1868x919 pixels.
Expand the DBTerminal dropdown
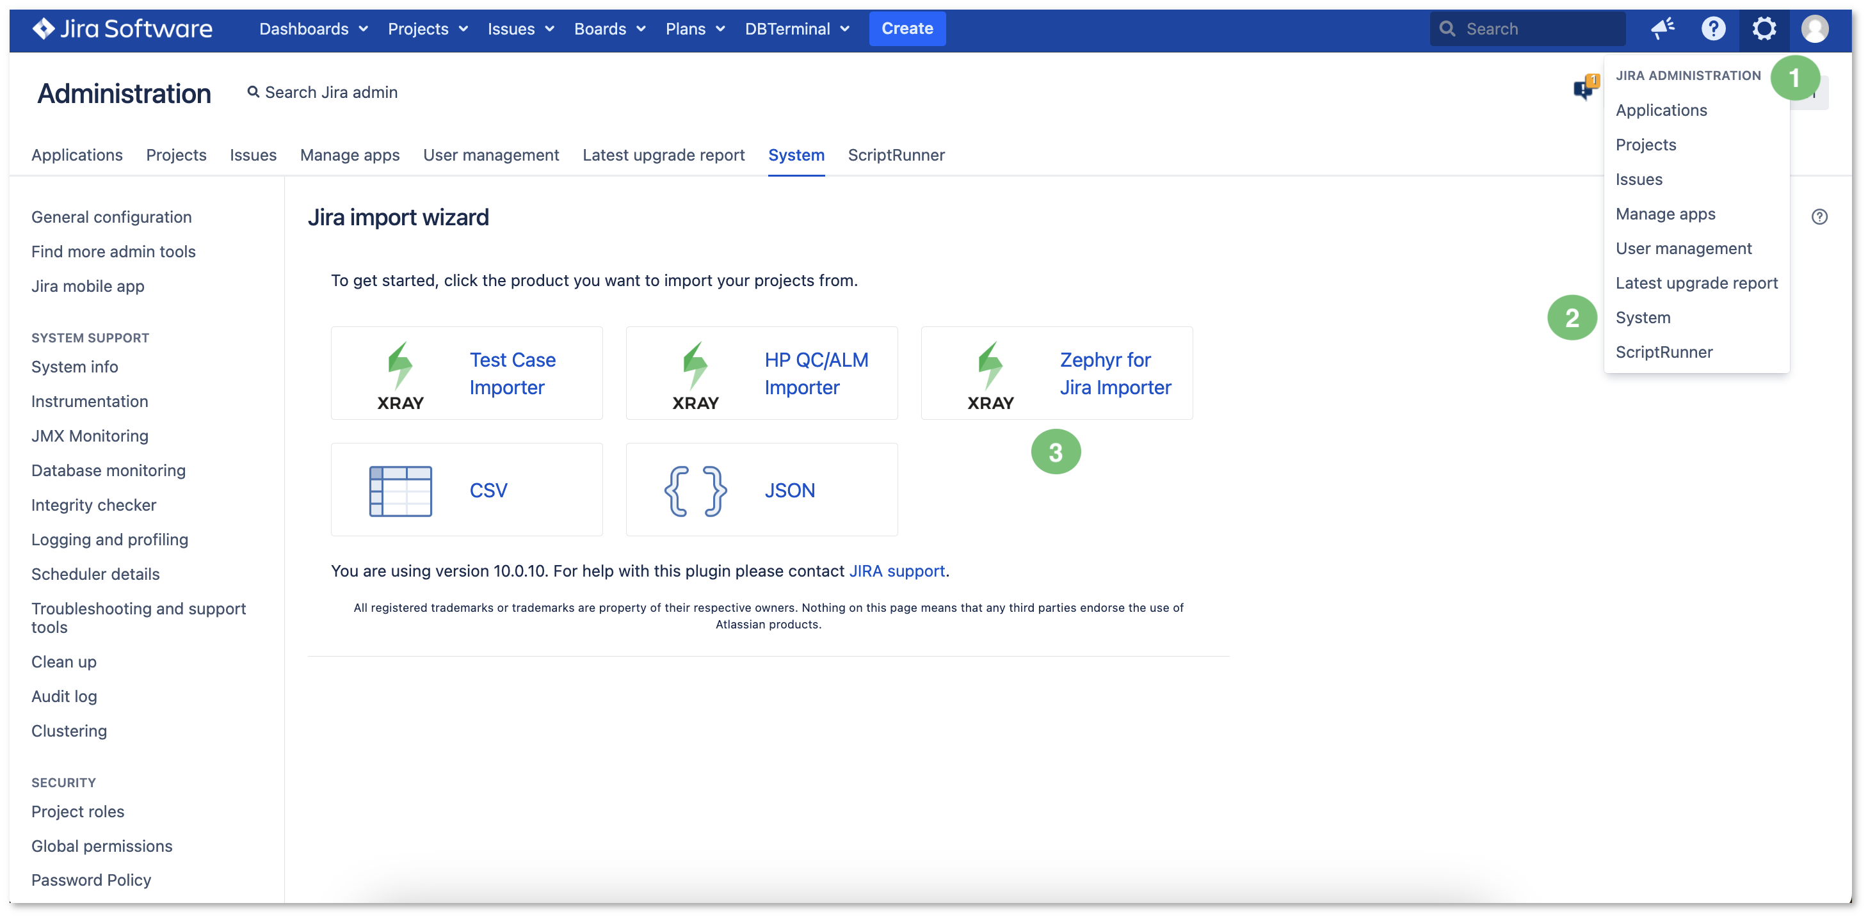pyautogui.click(x=797, y=29)
